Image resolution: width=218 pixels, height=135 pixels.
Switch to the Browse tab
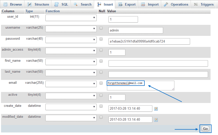point(12,4)
